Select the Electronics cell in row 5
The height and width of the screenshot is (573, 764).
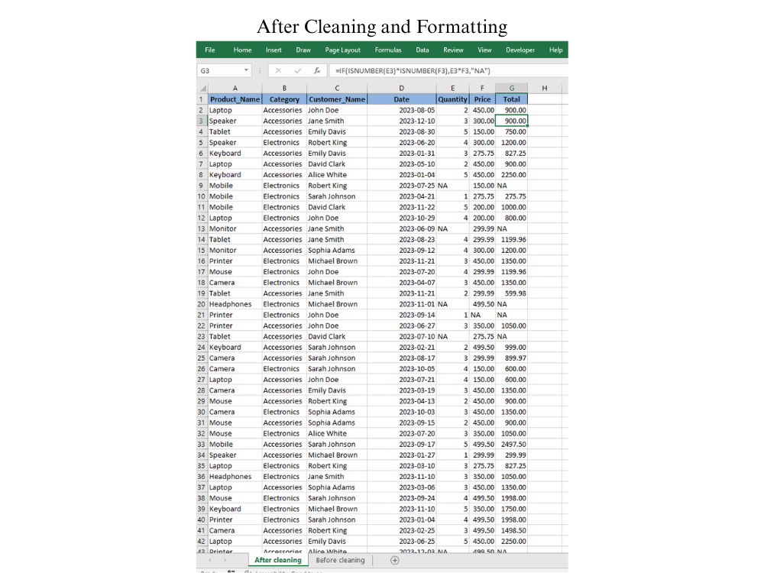tap(284, 142)
